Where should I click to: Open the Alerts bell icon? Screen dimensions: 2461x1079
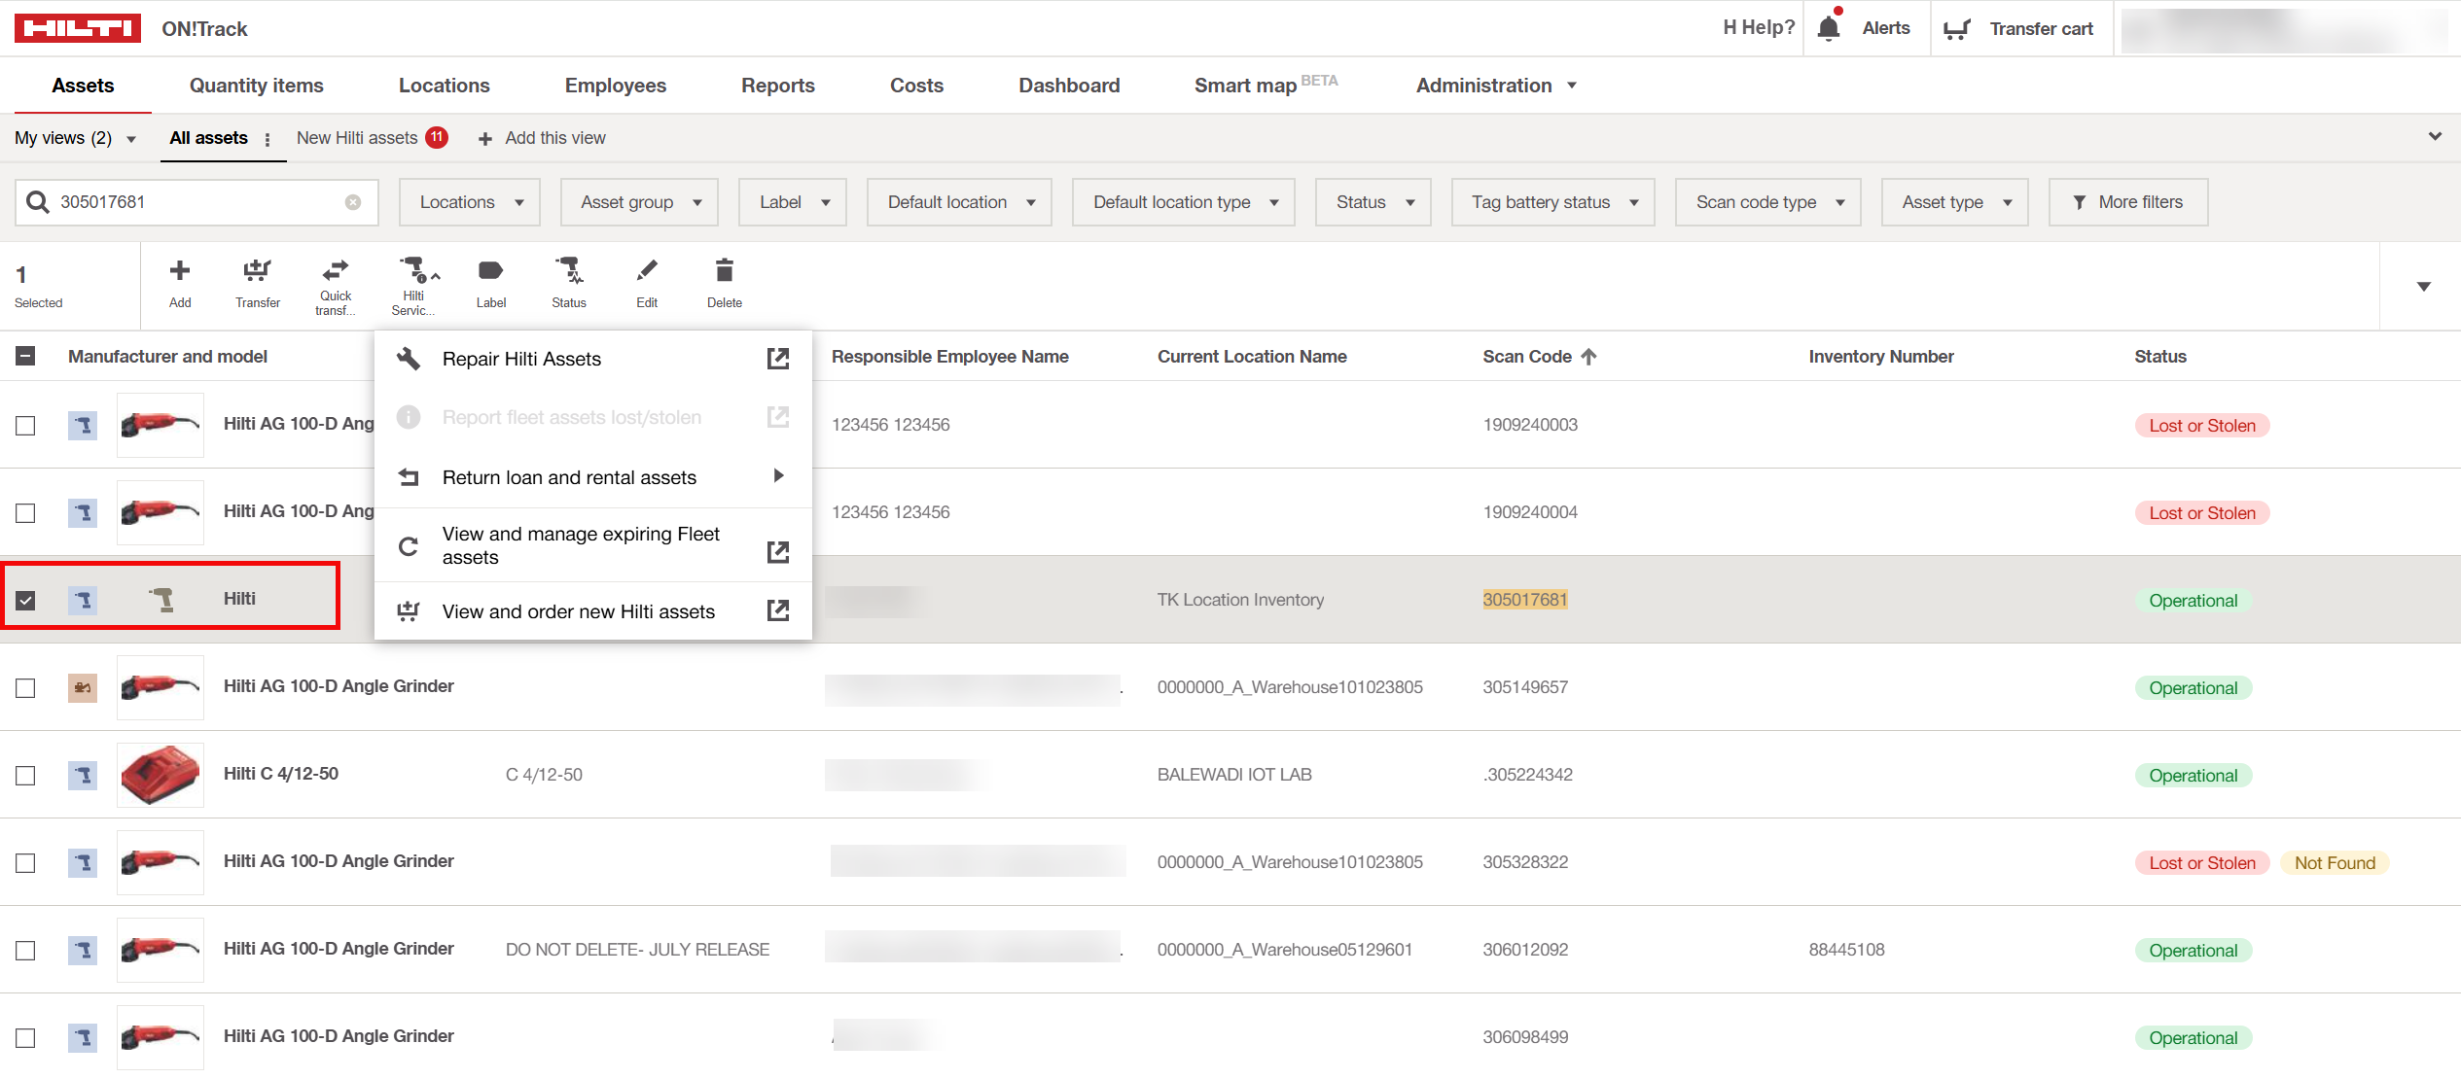click(1829, 28)
